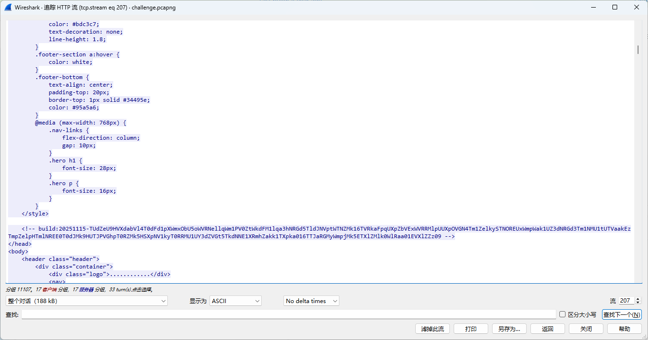The height and width of the screenshot is (340, 648).
Task: Increment stream number with up arrow
Action: (x=638, y=299)
